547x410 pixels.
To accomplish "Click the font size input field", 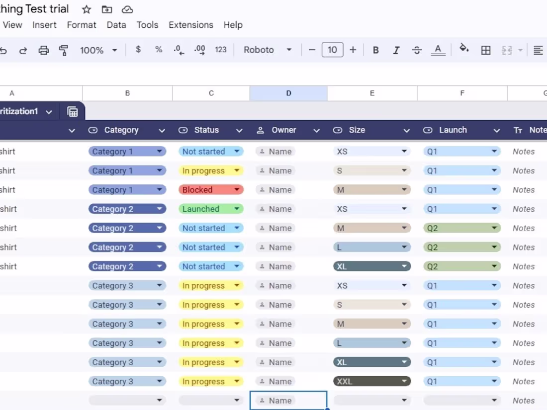I will tap(332, 50).
